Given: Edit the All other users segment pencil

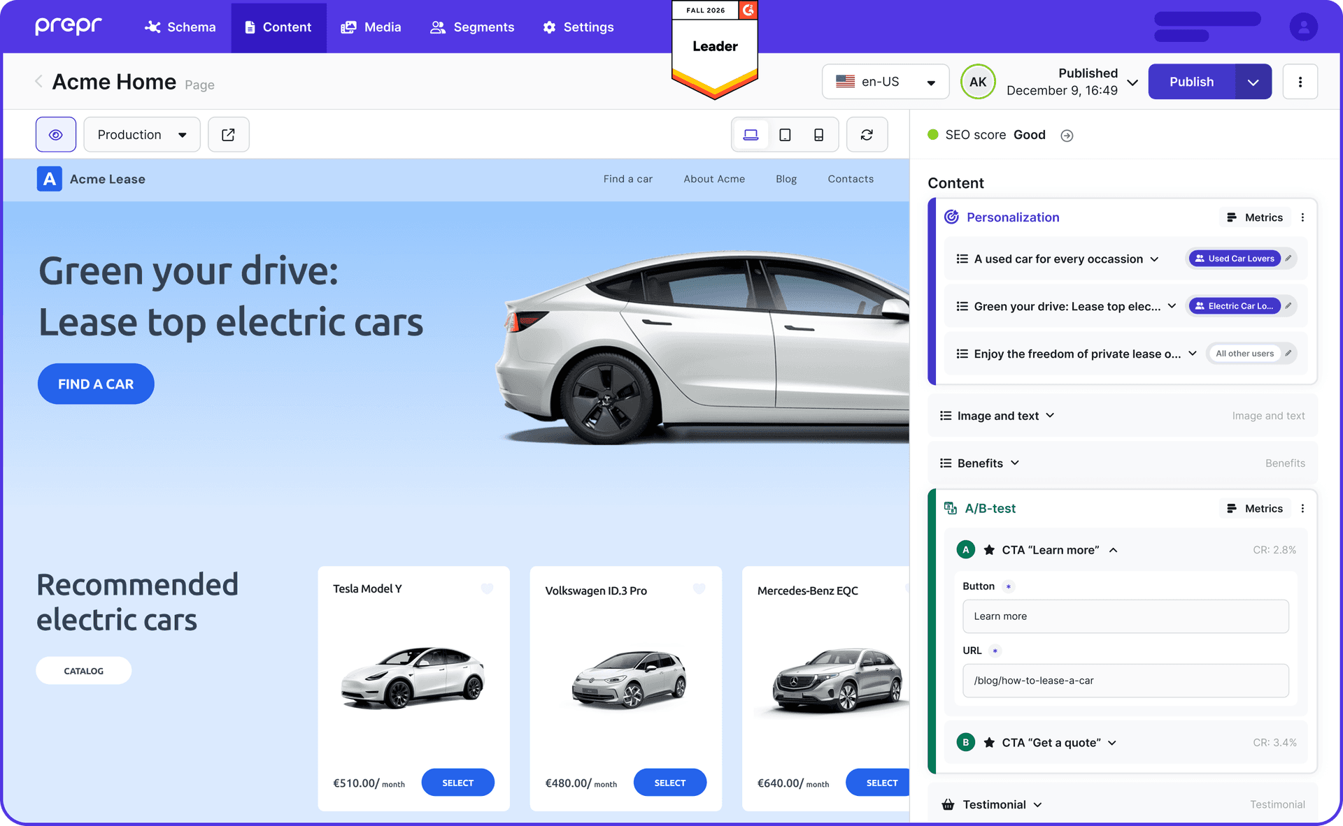Looking at the screenshot, I should (x=1288, y=354).
